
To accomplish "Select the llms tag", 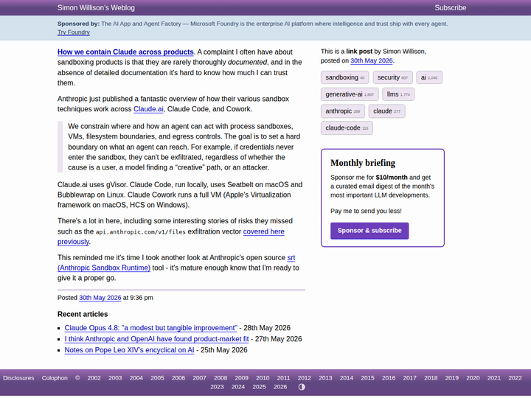I will tap(398, 94).
